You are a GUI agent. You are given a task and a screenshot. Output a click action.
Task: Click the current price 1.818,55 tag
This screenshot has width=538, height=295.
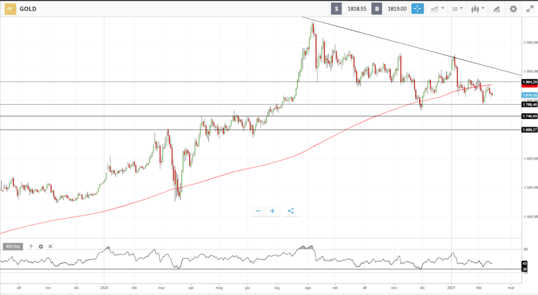[x=530, y=95]
